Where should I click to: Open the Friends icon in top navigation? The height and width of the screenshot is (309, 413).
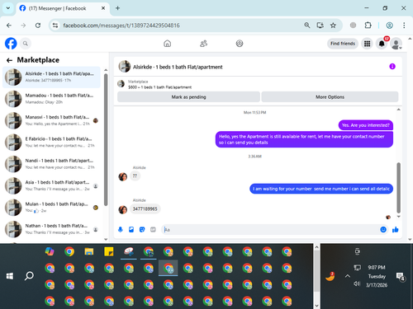[203, 44]
